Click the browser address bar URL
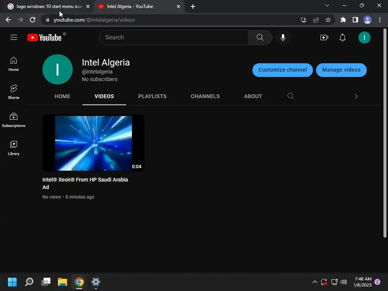388x291 pixels. [94, 20]
